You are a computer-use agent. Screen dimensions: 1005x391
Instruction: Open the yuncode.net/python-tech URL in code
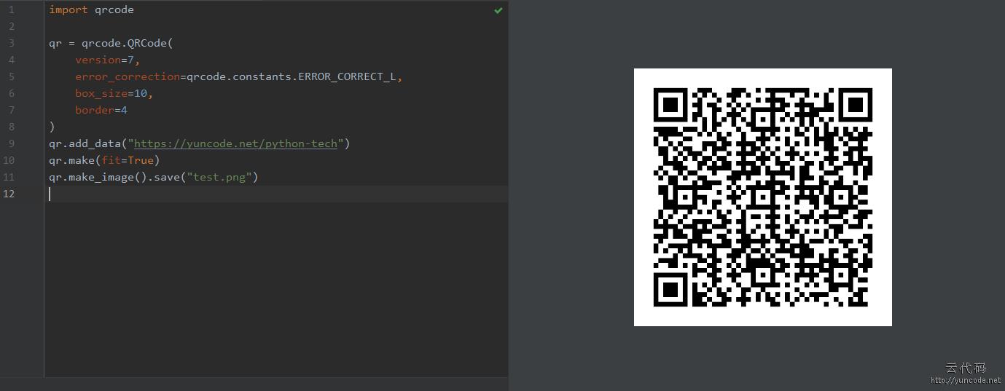(235, 143)
